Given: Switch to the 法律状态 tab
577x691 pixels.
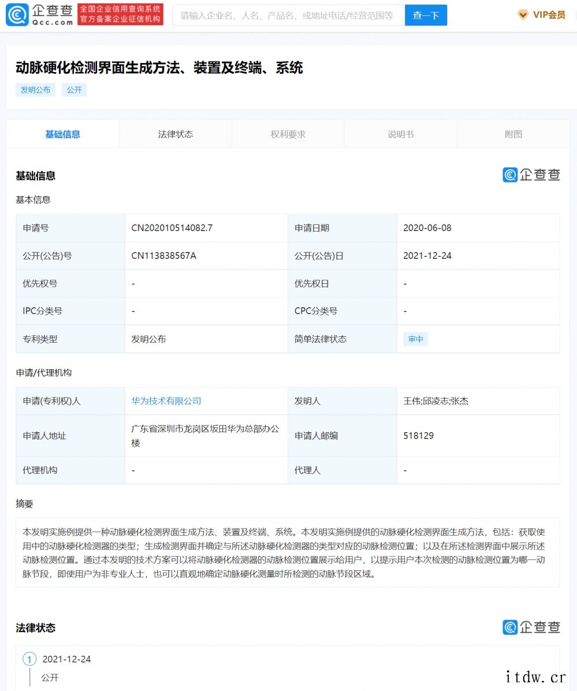Looking at the screenshot, I should 176,135.
